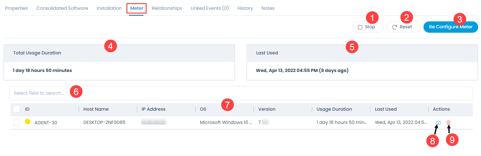Click the Re Configure Meter button

click(x=450, y=27)
